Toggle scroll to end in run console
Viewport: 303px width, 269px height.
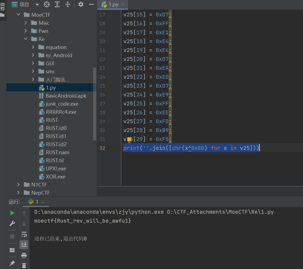tap(24, 244)
